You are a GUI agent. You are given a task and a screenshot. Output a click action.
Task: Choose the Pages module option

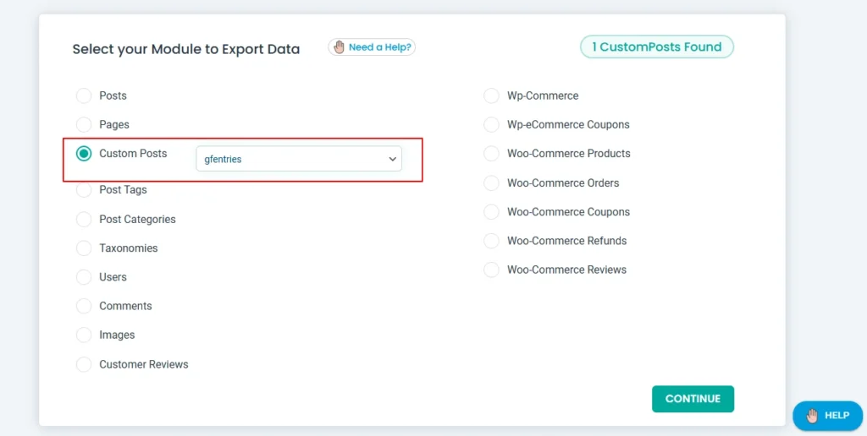[x=84, y=125]
